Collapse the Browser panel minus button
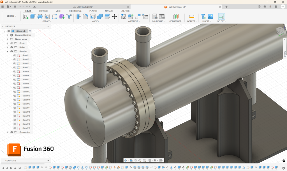Image resolution: width=287 pixels, height=171 pixels. (48, 26)
